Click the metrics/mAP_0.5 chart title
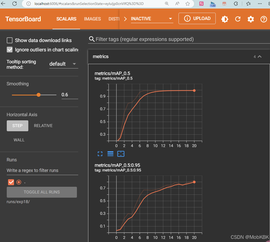The image size is (270, 242). (113, 73)
